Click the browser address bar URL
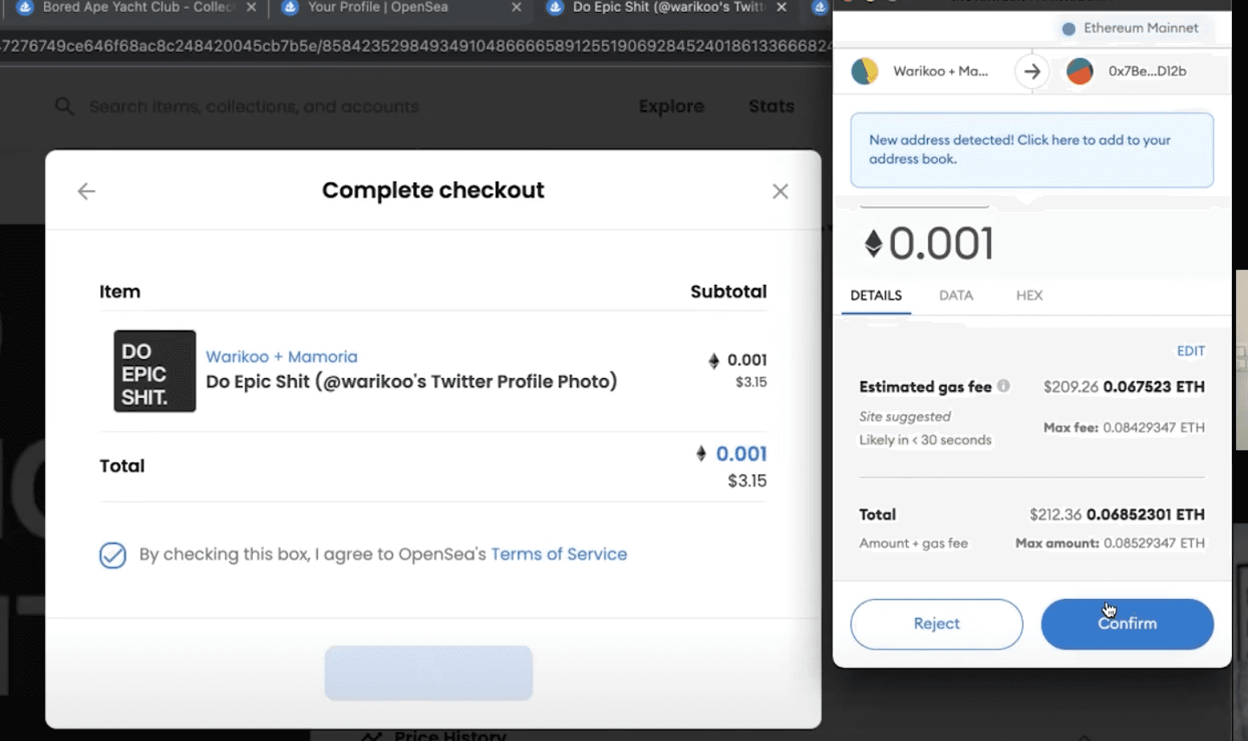1248x741 pixels. 416,47
